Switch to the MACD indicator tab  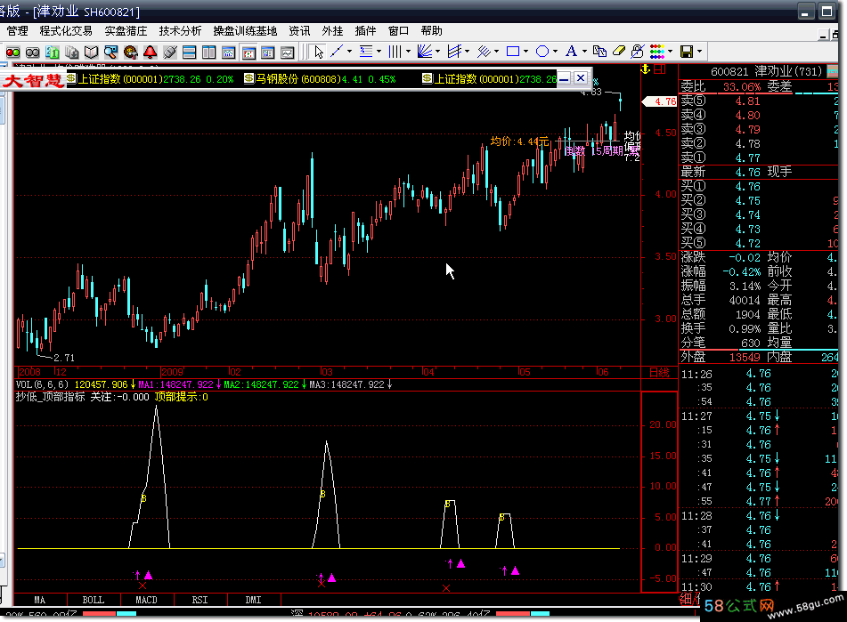click(146, 600)
